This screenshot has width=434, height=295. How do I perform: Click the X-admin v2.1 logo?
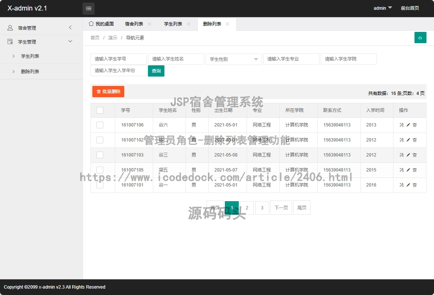click(x=27, y=8)
